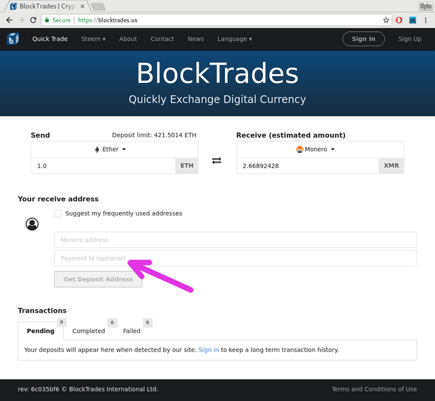Image resolution: width=435 pixels, height=401 pixels.
Task: Click the green Secure padlock icon
Action: click(47, 20)
